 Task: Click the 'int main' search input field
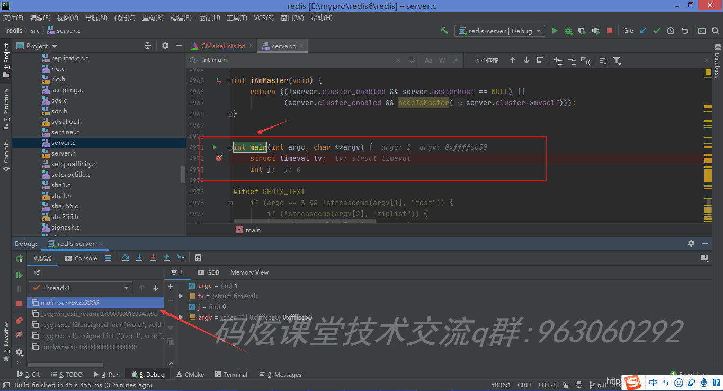click(297, 60)
